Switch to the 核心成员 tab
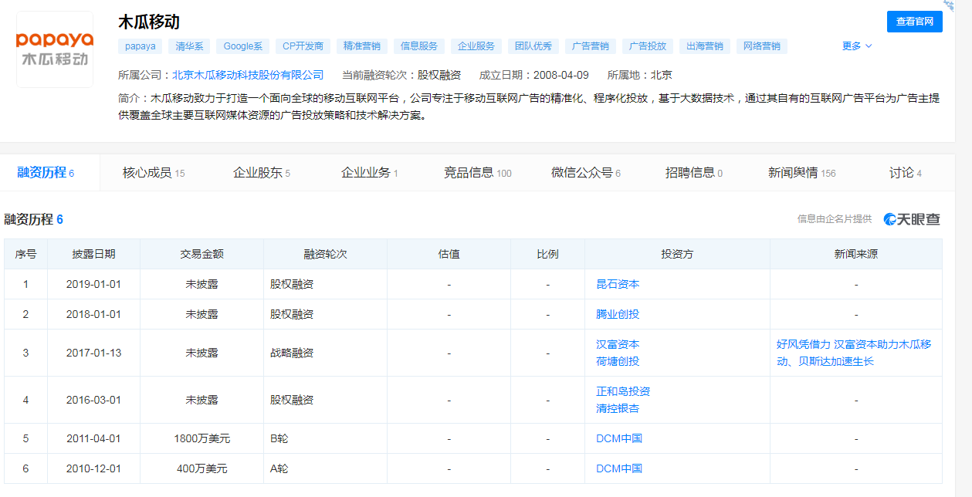 [154, 173]
